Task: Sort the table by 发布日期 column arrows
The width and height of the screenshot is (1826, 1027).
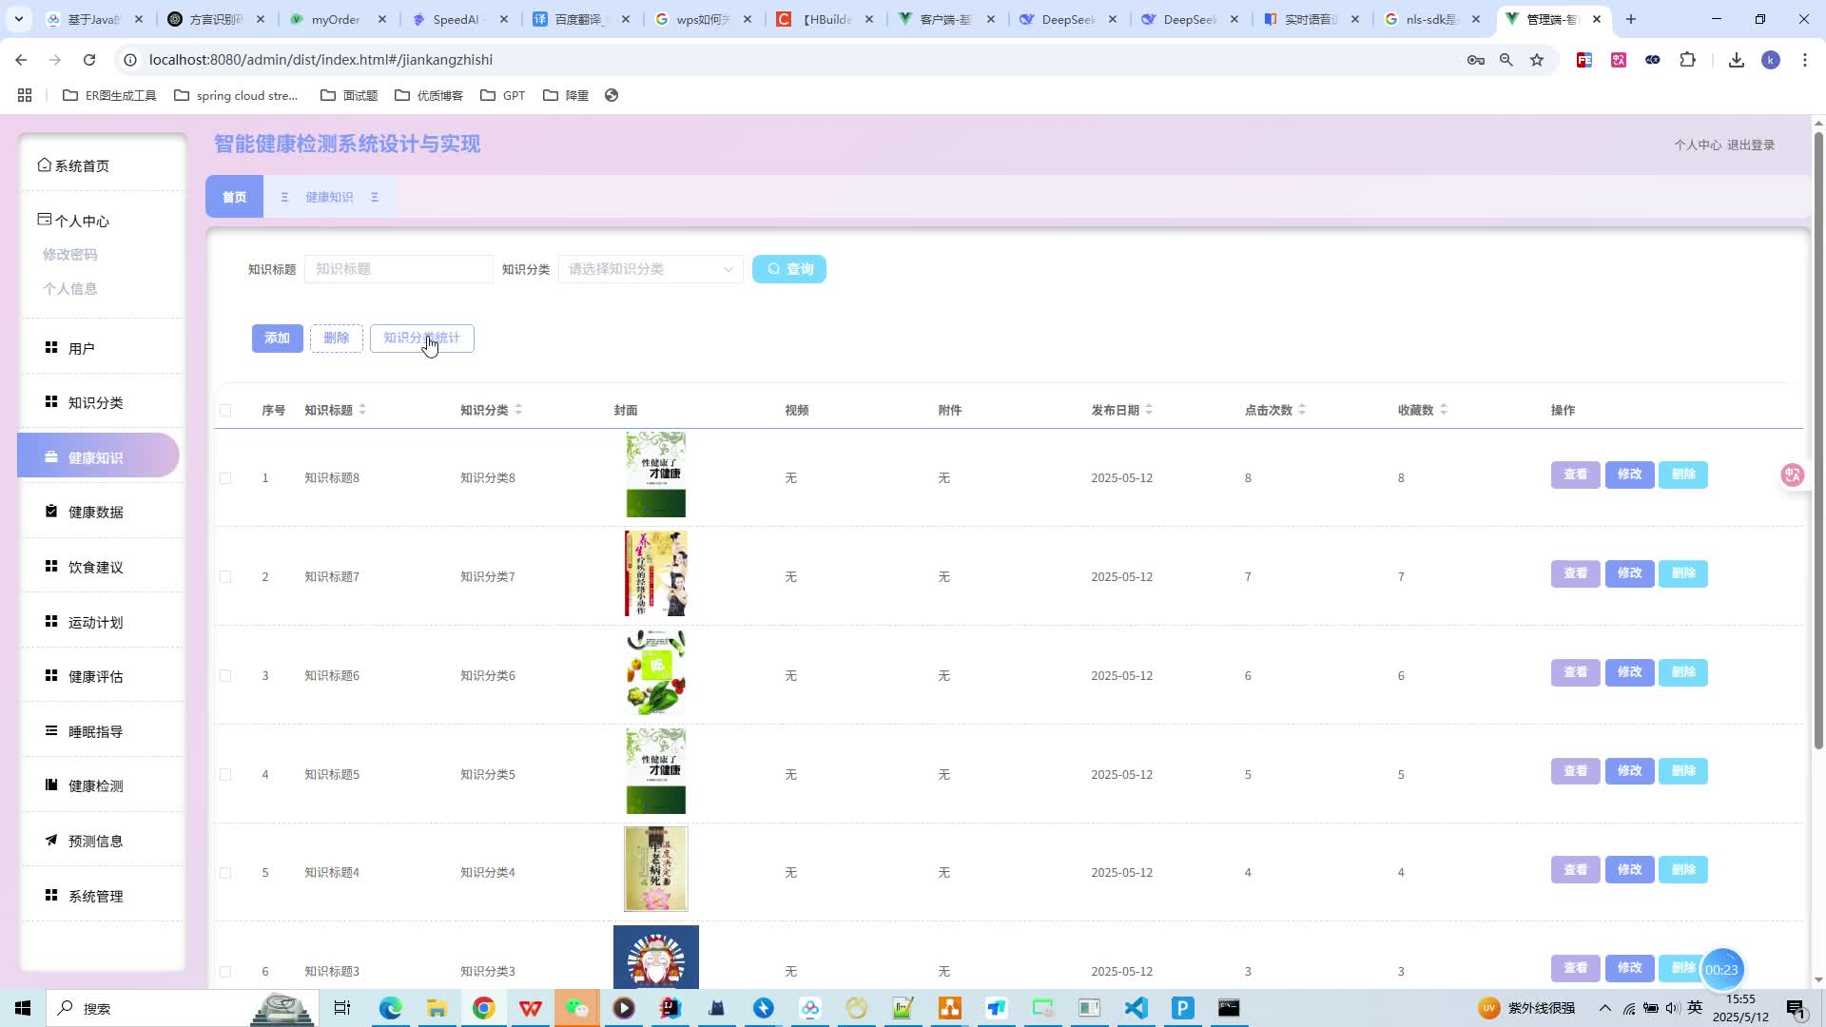Action: click(x=1149, y=410)
